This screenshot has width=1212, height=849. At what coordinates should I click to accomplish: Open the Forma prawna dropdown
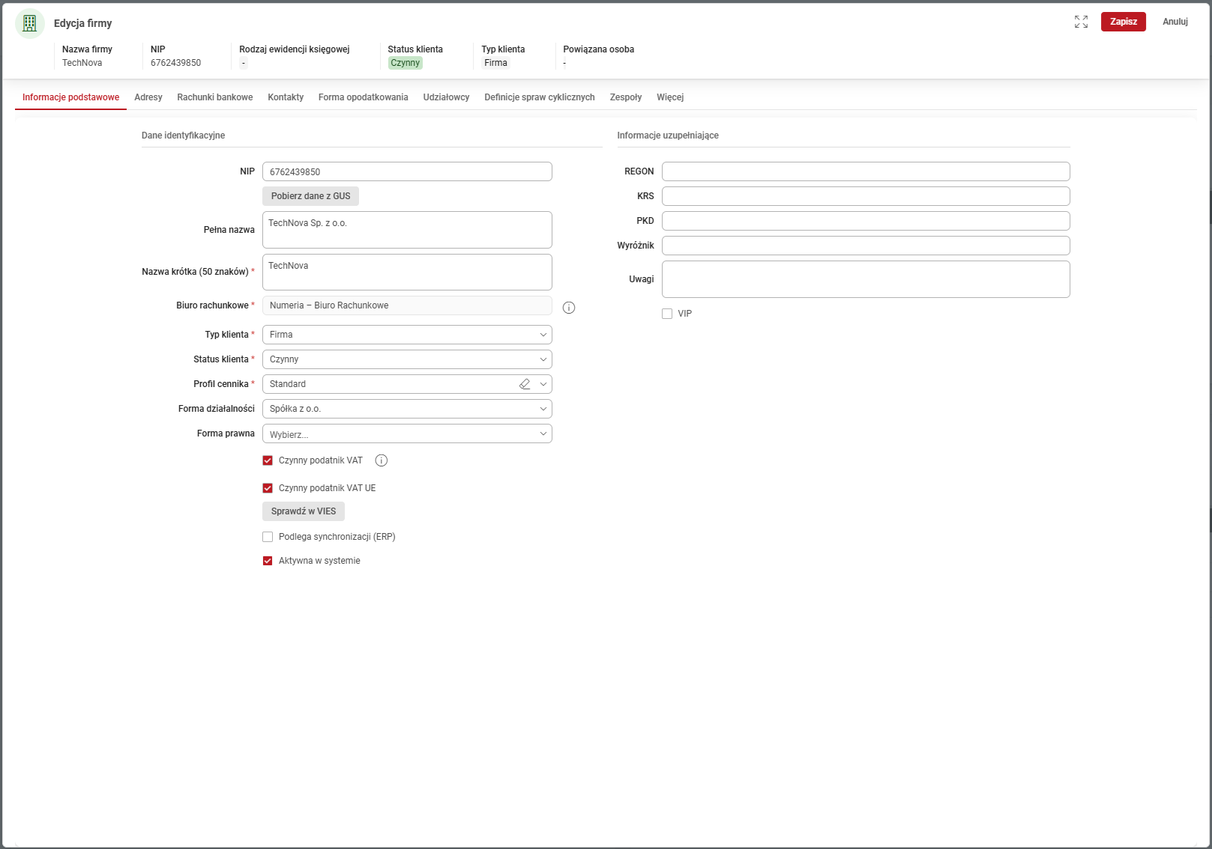click(407, 434)
